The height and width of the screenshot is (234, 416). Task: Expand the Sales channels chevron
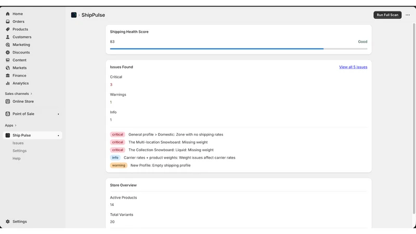coord(31,94)
